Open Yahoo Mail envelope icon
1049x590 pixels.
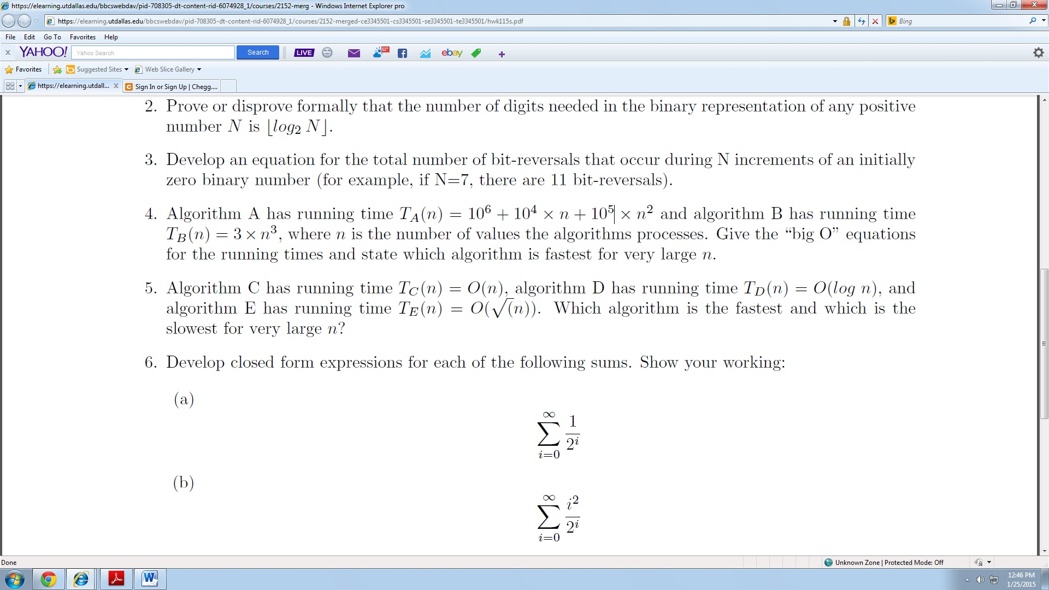354,53
